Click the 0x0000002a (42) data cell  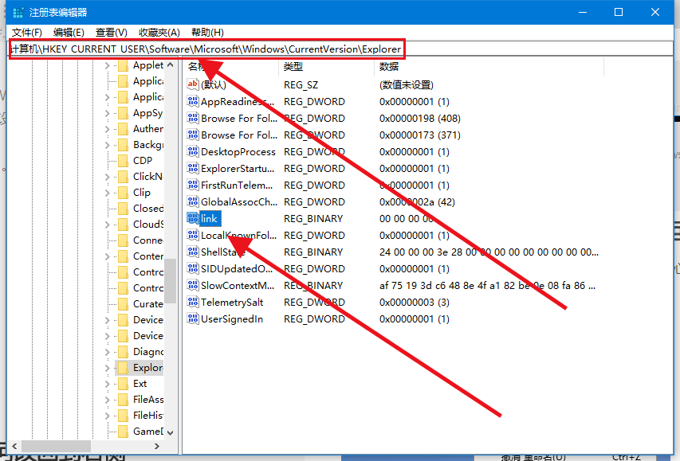[417, 202]
